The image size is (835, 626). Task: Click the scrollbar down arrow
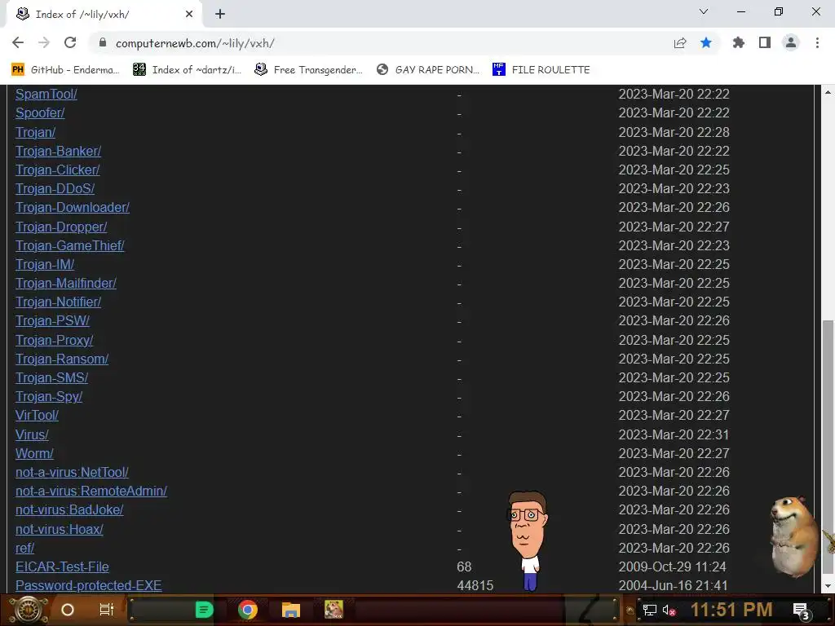pyautogui.click(x=828, y=586)
